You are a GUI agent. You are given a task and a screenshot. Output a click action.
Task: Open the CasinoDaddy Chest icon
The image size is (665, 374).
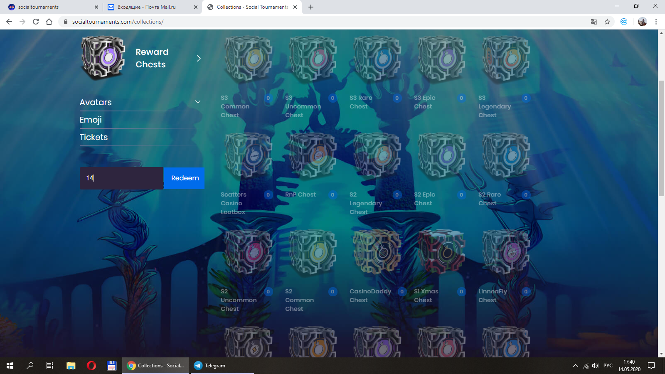377,252
